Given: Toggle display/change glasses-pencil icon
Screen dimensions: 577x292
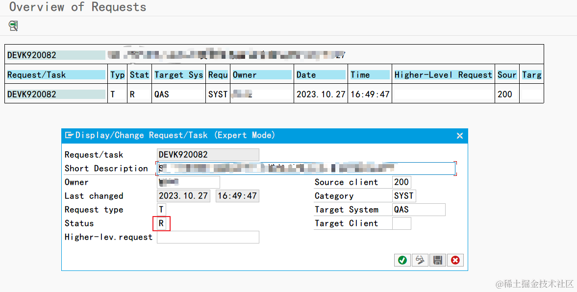Looking at the screenshot, I should [x=420, y=260].
